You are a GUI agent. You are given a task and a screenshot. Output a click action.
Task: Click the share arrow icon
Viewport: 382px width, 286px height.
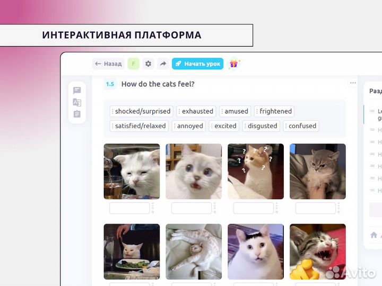point(163,64)
